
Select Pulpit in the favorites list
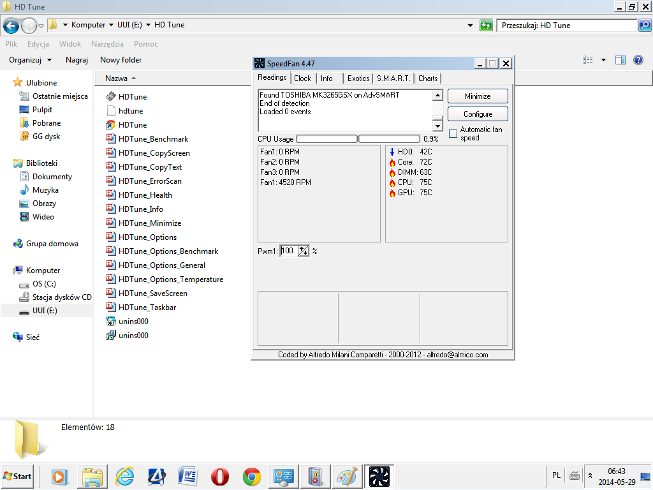tap(42, 110)
